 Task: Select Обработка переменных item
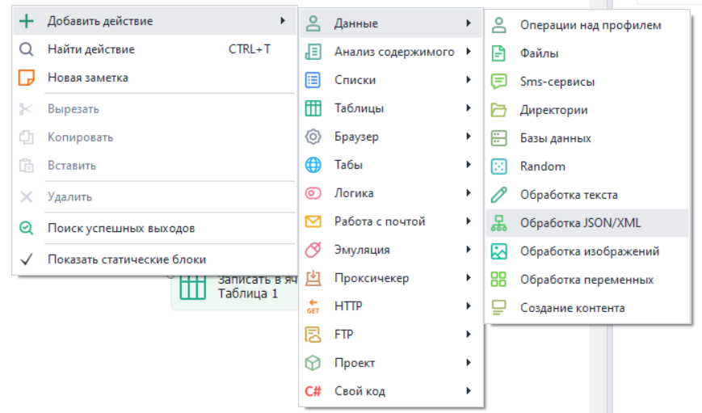[x=586, y=280]
